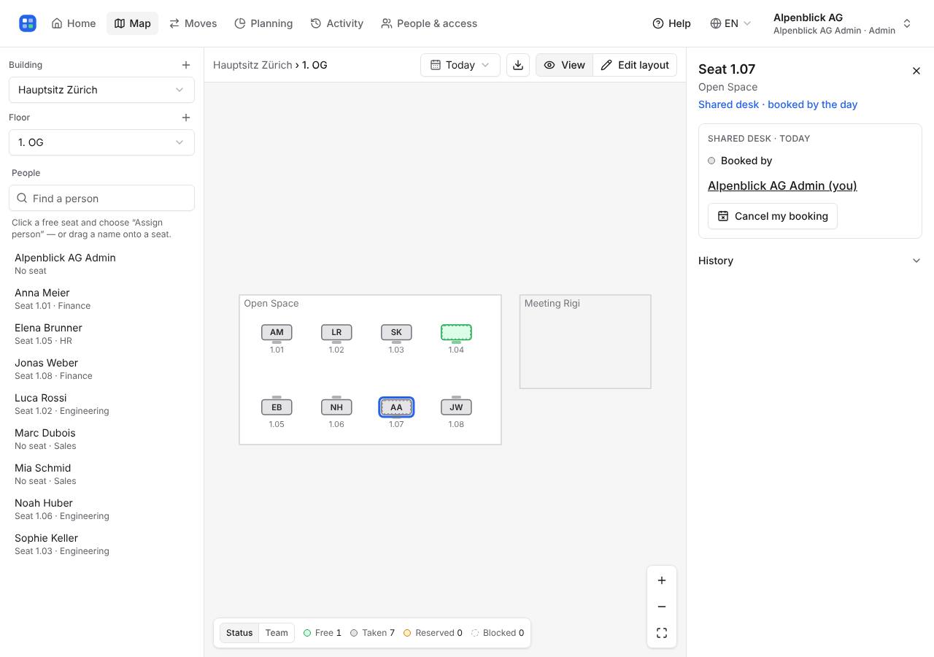934x657 pixels.
Task: Click the Hauptsitz Zürich breadcrumb
Action: coord(252,65)
